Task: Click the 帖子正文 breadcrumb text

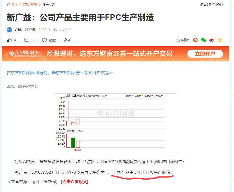Action: [49, 5]
